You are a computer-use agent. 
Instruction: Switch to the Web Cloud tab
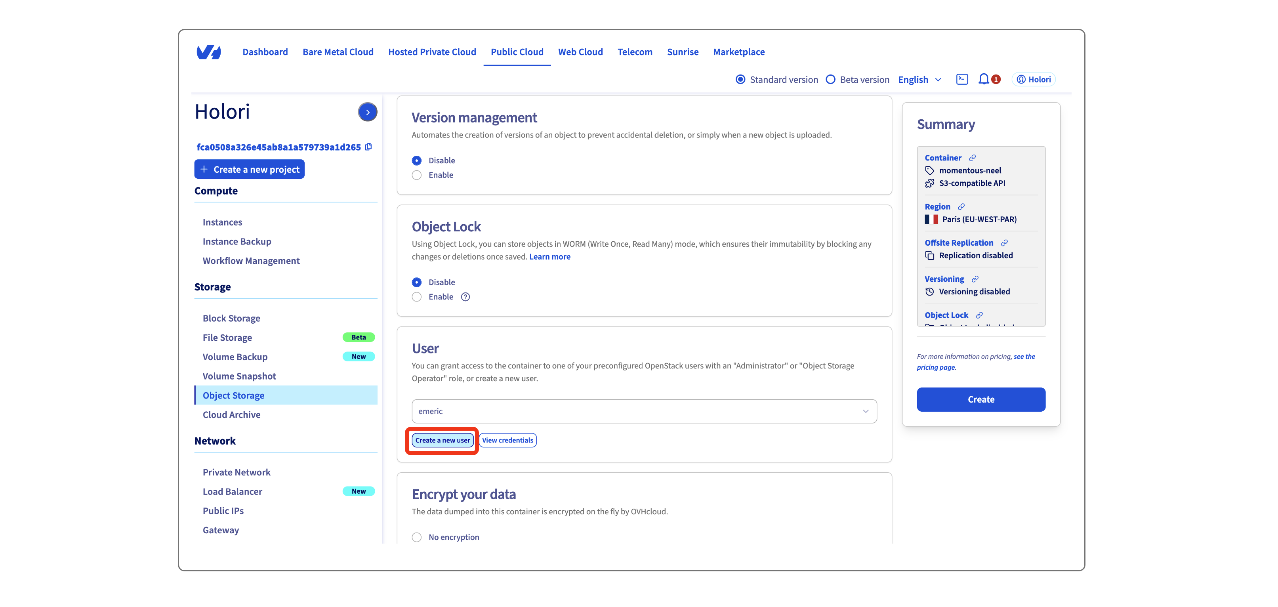point(580,52)
